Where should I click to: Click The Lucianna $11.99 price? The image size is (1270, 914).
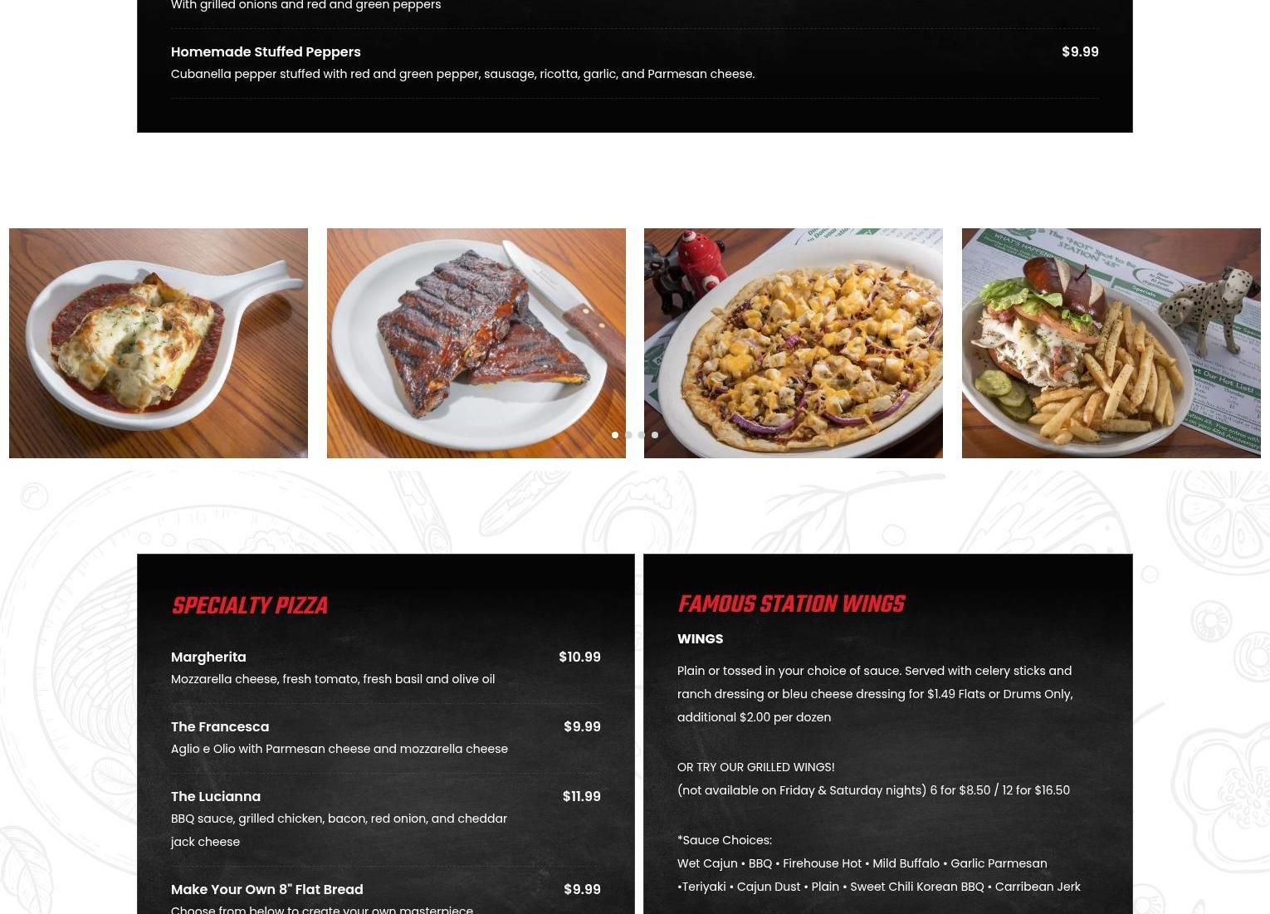581,796
